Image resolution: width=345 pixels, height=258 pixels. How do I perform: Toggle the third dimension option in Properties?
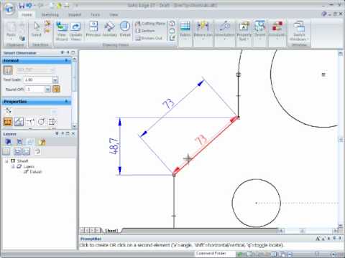point(30,122)
